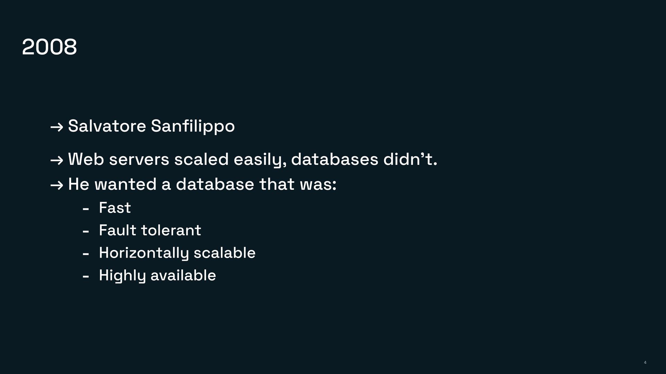Click the arrow bullet before Web servers
The height and width of the screenshot is (374, 666).
(x=57, y=160)
